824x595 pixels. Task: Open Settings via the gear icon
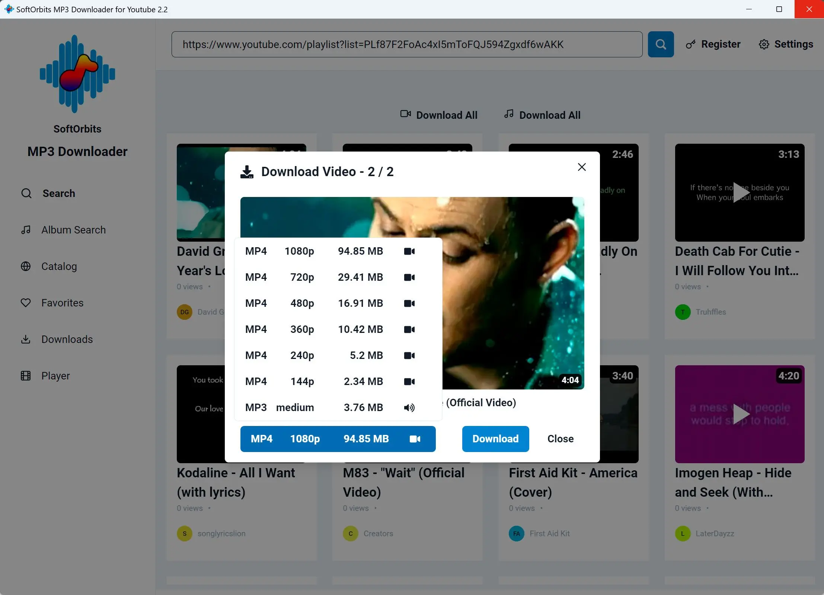click(764, 44)
